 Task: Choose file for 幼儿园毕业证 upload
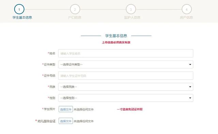(x=66, y=121)
